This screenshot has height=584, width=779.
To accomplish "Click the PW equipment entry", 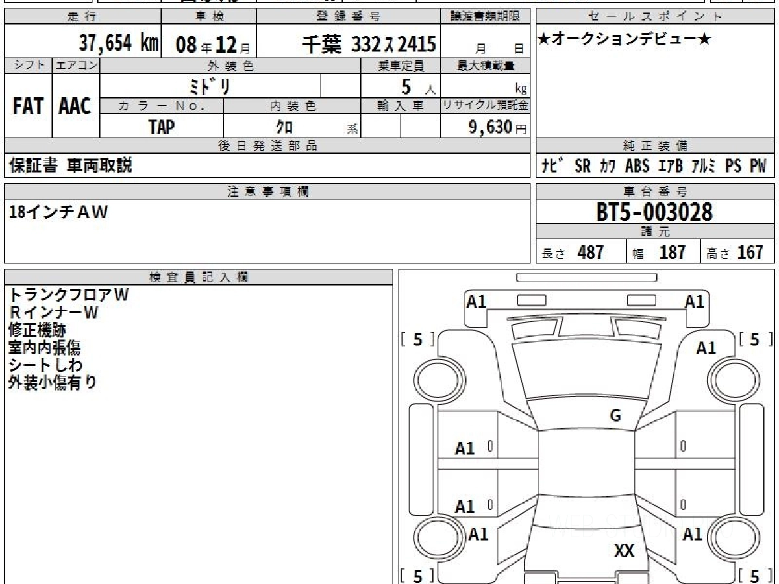I will 758,166.
